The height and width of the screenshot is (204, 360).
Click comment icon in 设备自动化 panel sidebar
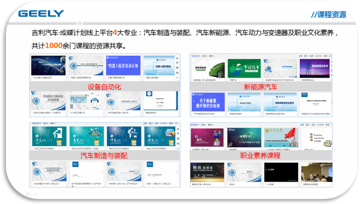(177, 68)
